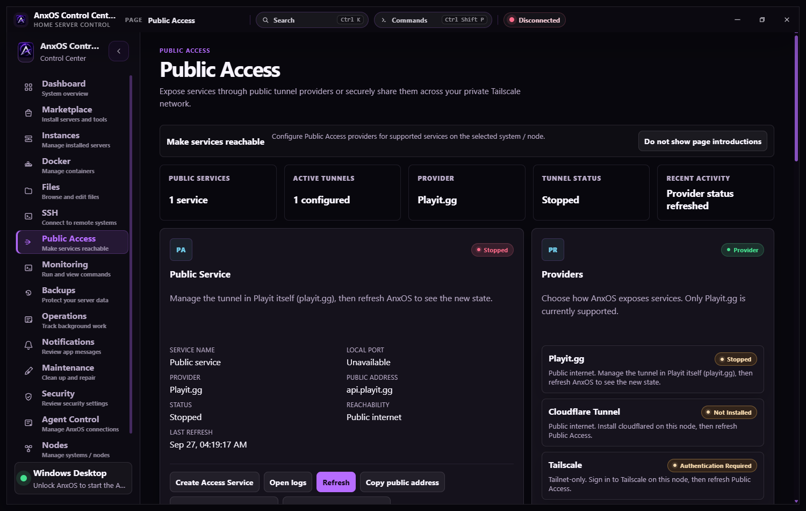The image size is (806, 511).
Task: Focus the Search field in title bar
Action: pyautogui.click(x=312, y=20)
